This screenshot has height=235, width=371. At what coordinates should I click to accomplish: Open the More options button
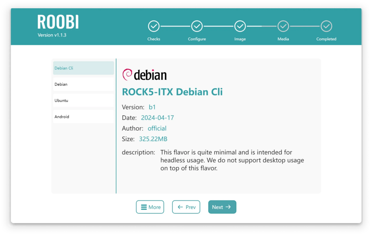150,207
